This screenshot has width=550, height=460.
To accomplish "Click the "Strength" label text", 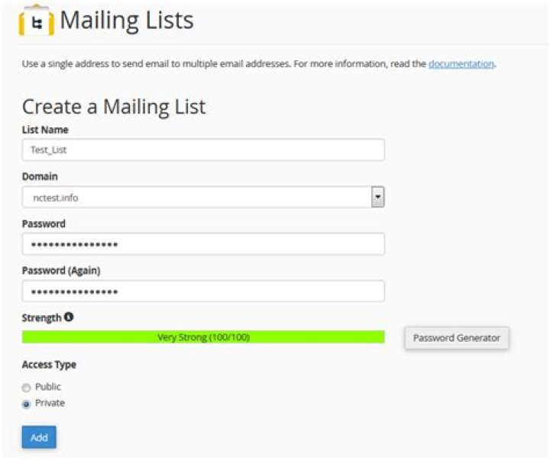I will [x=41, y=318].
